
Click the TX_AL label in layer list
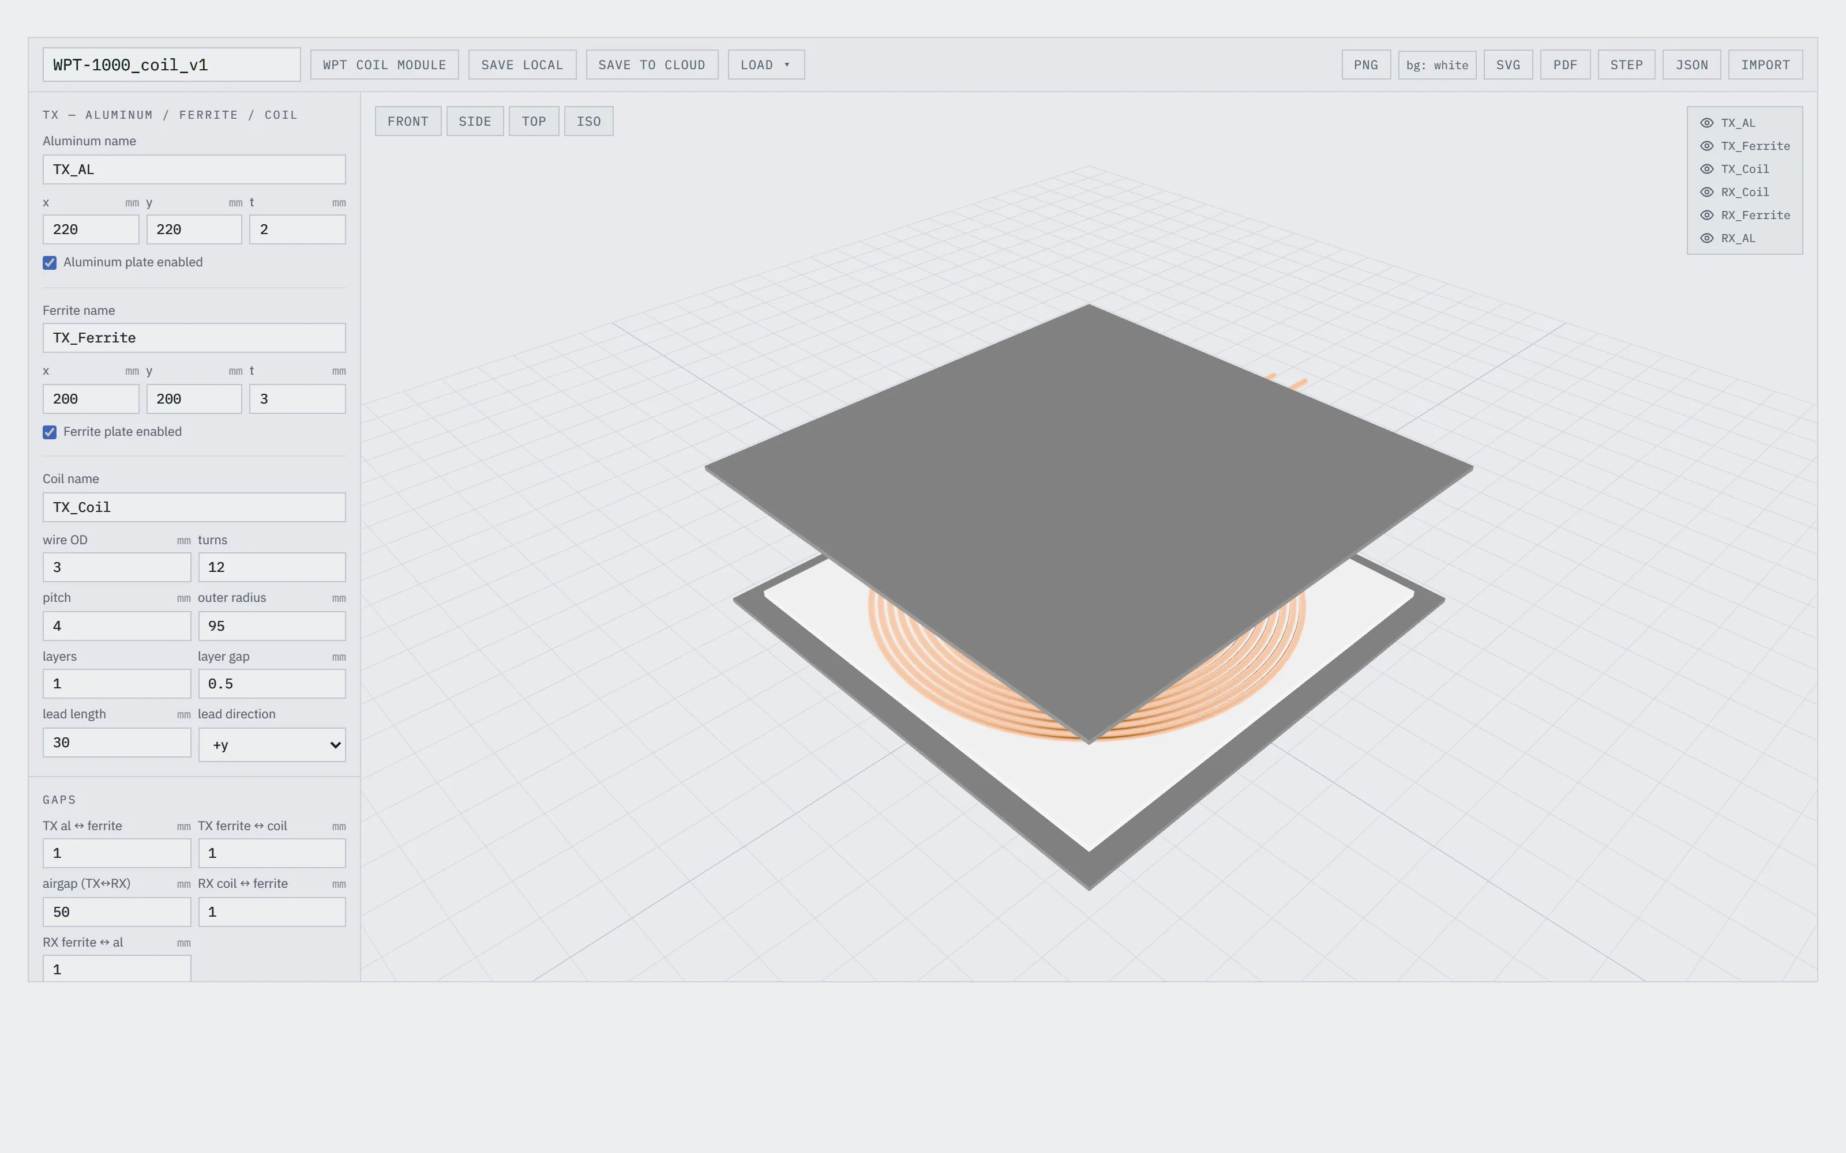click(1739, 123)
